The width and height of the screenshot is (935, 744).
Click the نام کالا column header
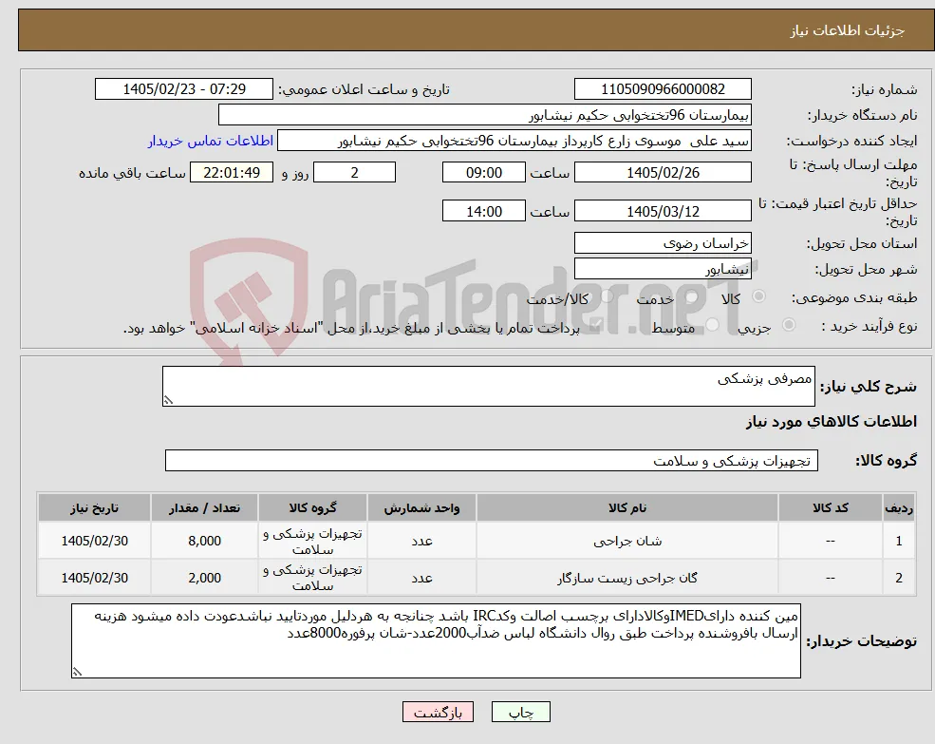(626, 507)
